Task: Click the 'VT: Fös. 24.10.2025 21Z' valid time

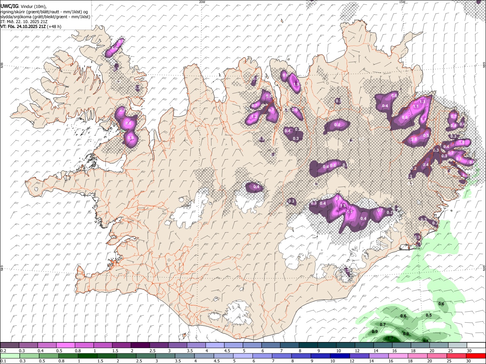Action: coord(23,27)
